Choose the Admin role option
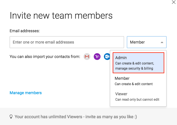 [x=138, y=63]
